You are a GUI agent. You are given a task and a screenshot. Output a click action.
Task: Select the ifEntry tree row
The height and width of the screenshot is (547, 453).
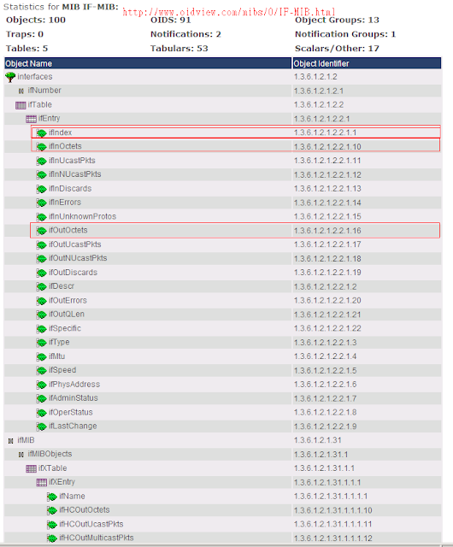(x=223, y=119)
